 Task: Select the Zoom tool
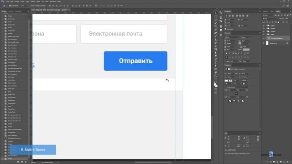pos(215,76)
